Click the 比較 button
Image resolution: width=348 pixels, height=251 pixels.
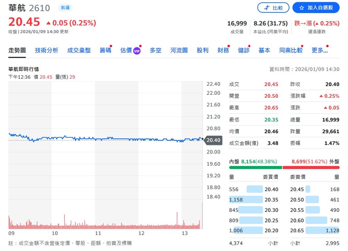click(x=274, y=8)
